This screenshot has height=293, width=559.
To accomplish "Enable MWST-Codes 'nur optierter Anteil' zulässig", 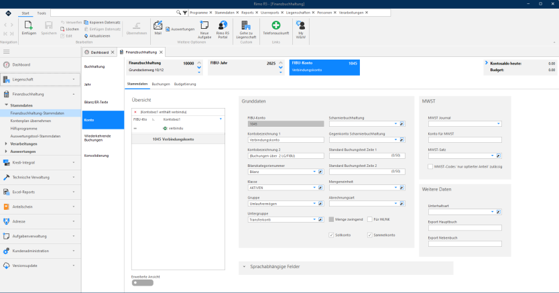I will [430, 166].
